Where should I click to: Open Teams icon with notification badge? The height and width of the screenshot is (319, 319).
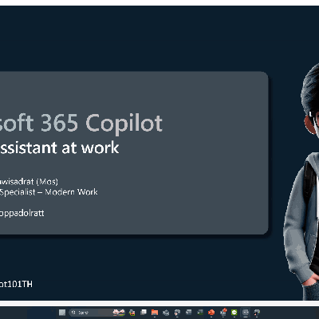click(223, 312)
